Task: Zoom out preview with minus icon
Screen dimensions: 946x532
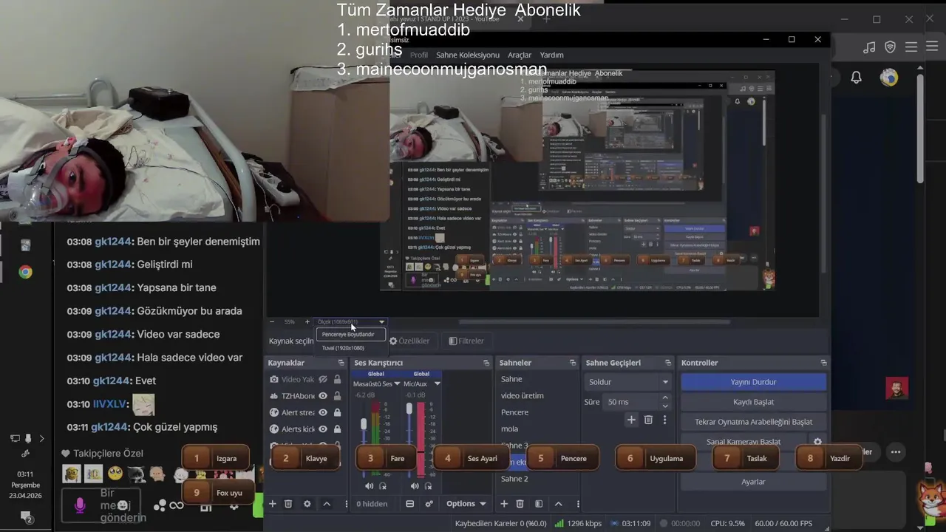Action: click(x=272, y=322)
